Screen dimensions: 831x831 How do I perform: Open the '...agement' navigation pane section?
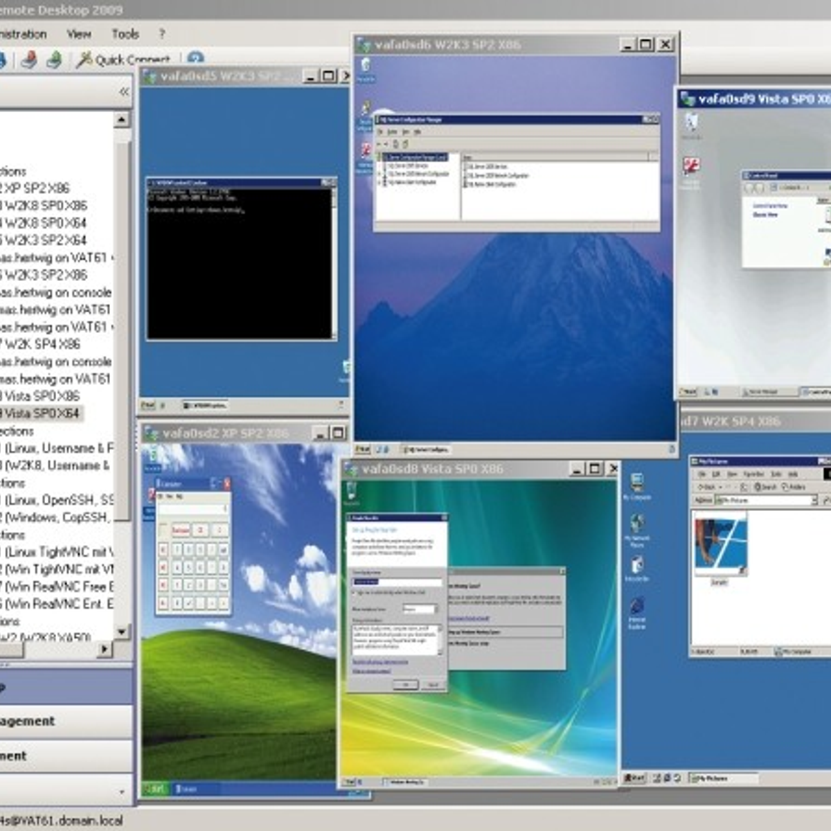(66, 722)
